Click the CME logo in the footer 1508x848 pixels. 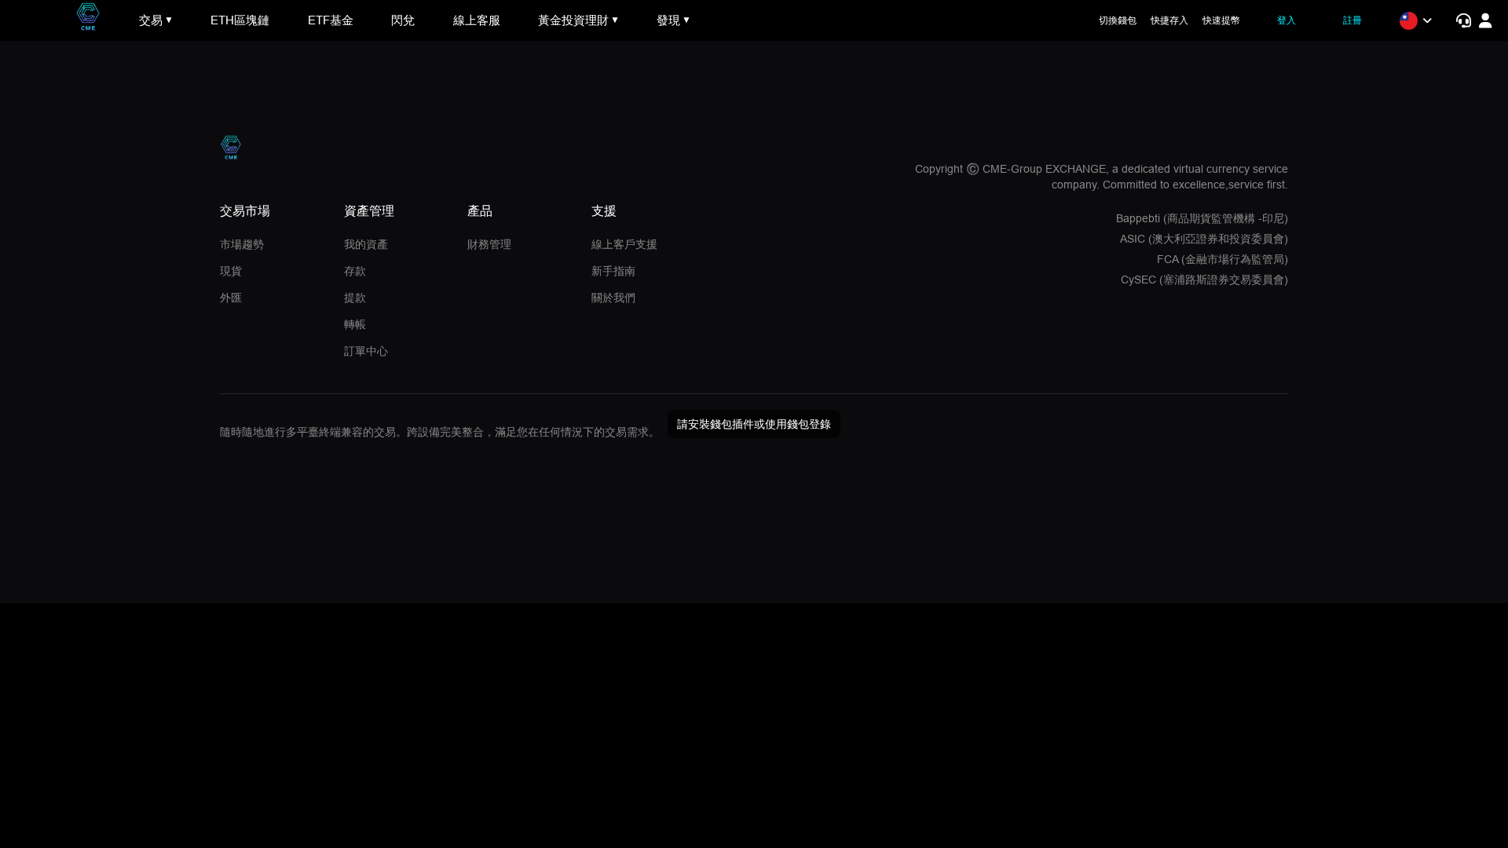pos(231,147)
